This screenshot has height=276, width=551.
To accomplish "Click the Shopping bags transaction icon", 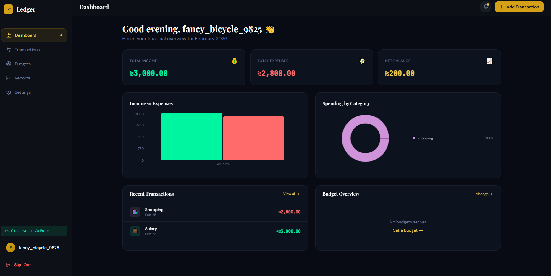I will pos(135,212).
